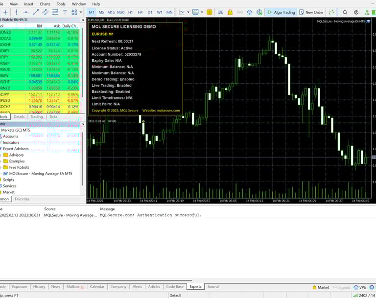Select Services in Navigator tree
Screen dimensions: 376x298
9,186
